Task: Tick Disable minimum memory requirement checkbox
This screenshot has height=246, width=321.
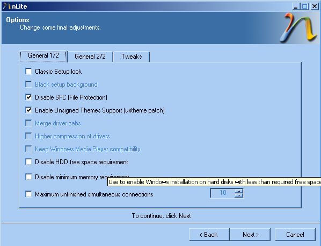Action: (x=28, y=177)
